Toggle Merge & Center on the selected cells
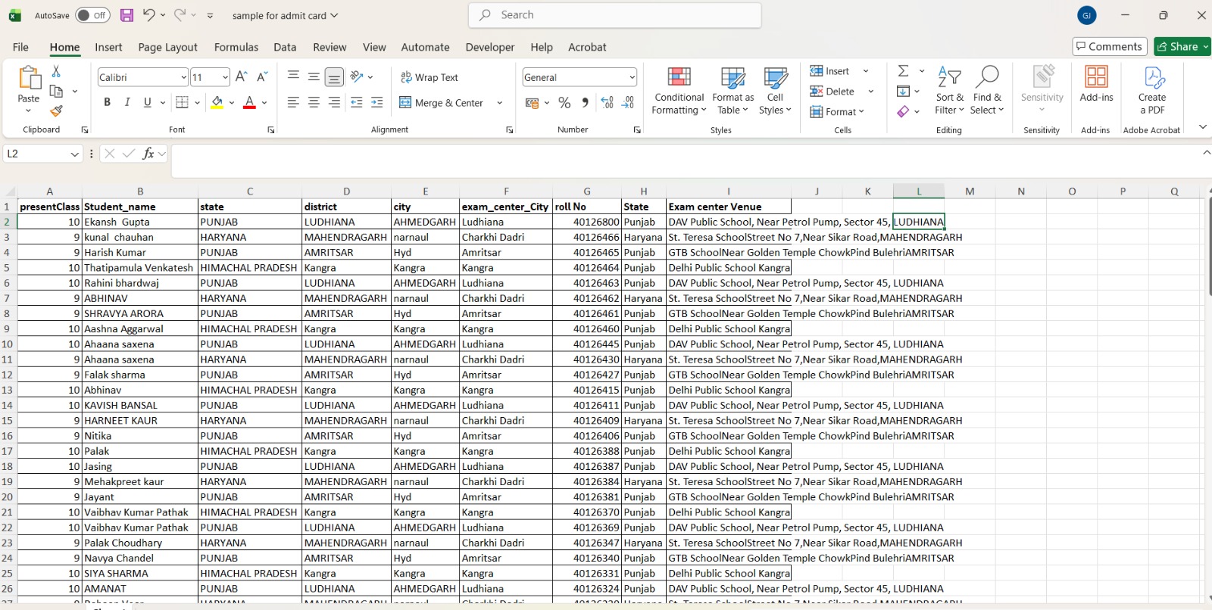The width and height of the screenshot is (1212, 610). [x=441, y=103]
